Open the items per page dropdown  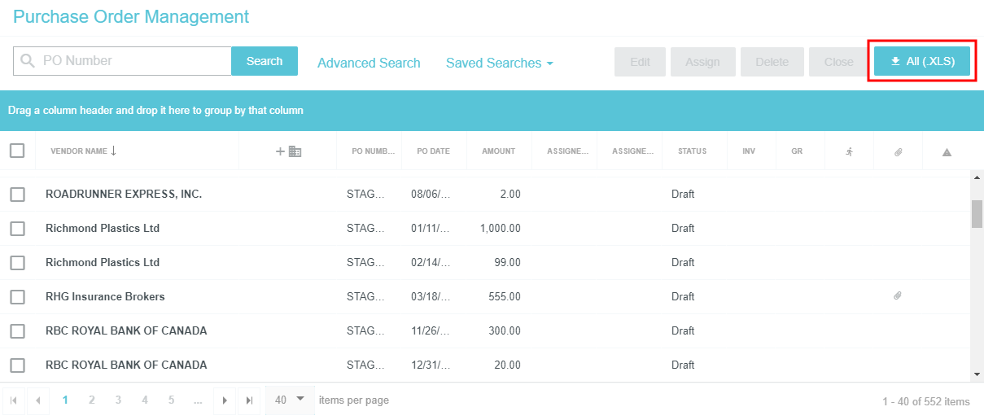click(x=289, y=400)
